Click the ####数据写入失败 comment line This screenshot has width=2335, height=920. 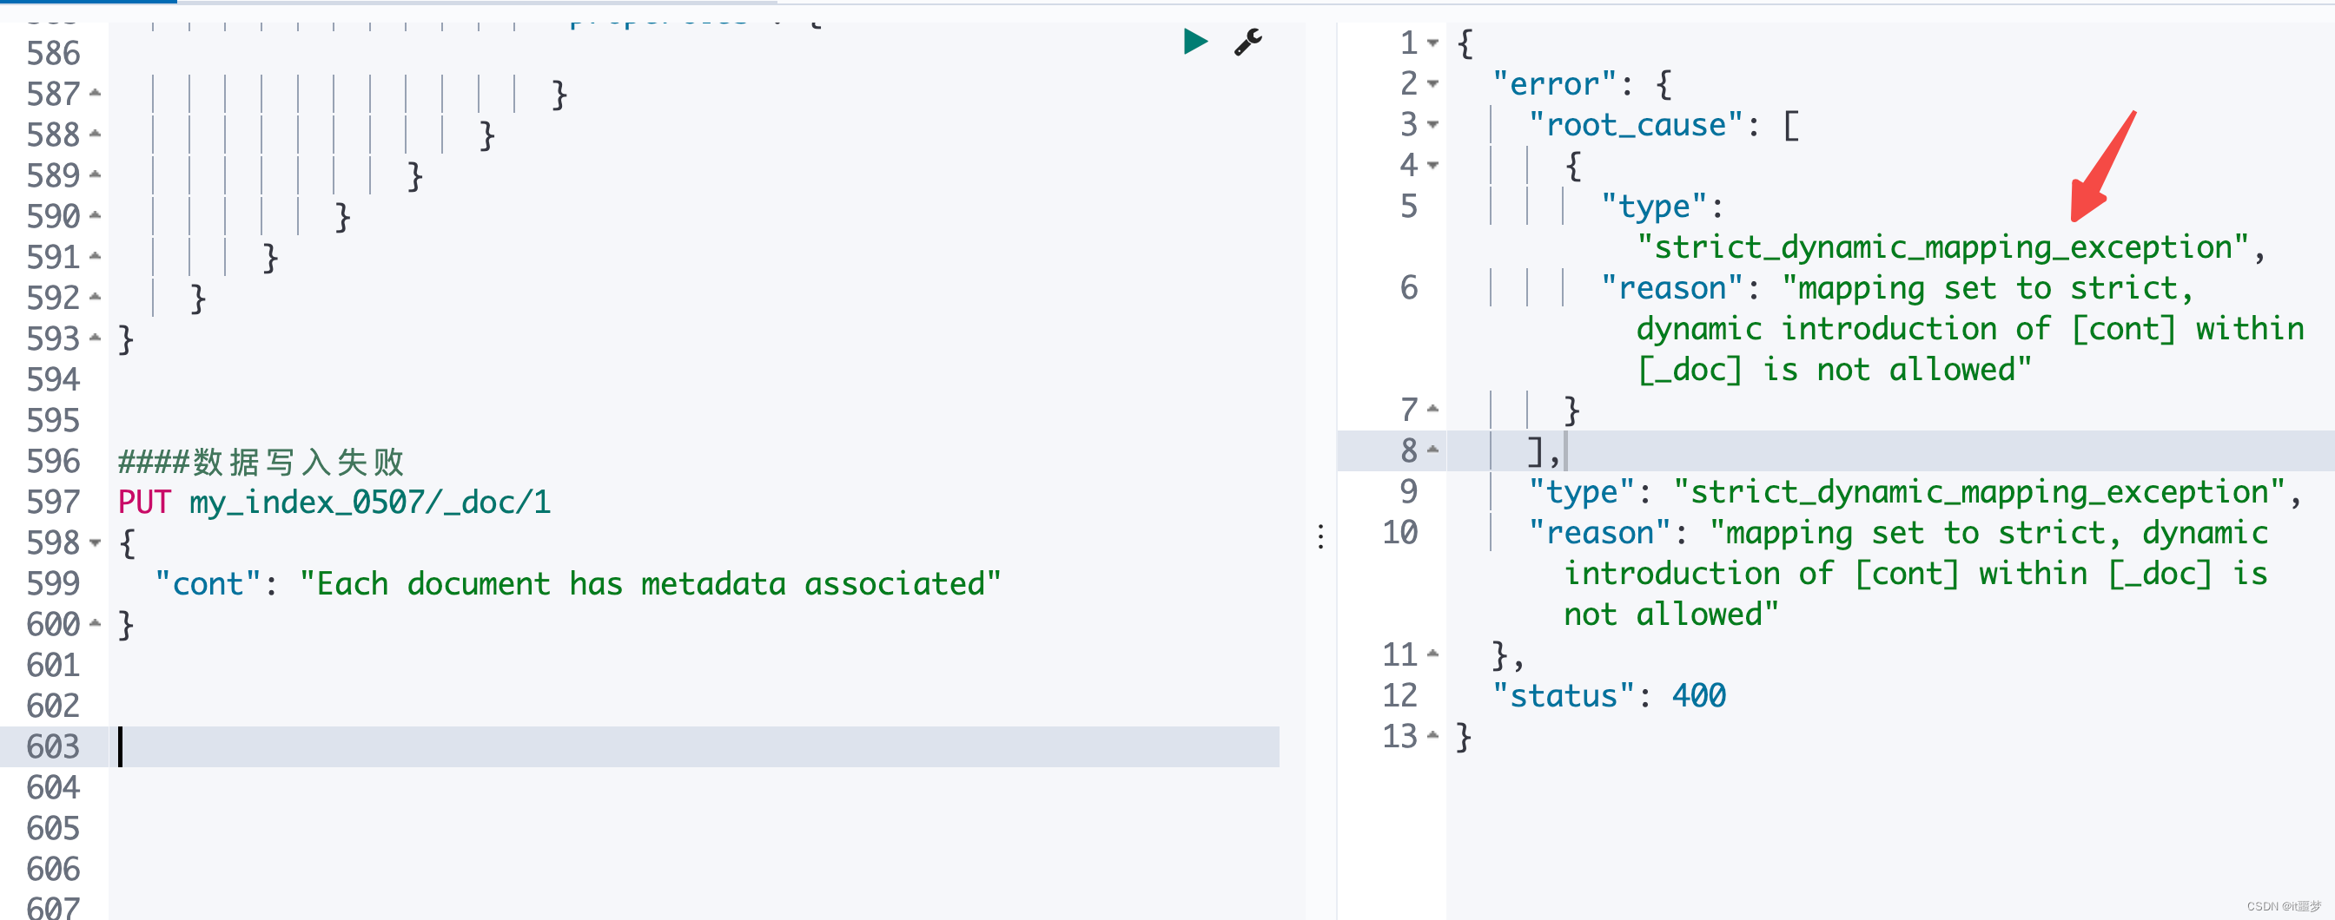[x=261, y=462]
